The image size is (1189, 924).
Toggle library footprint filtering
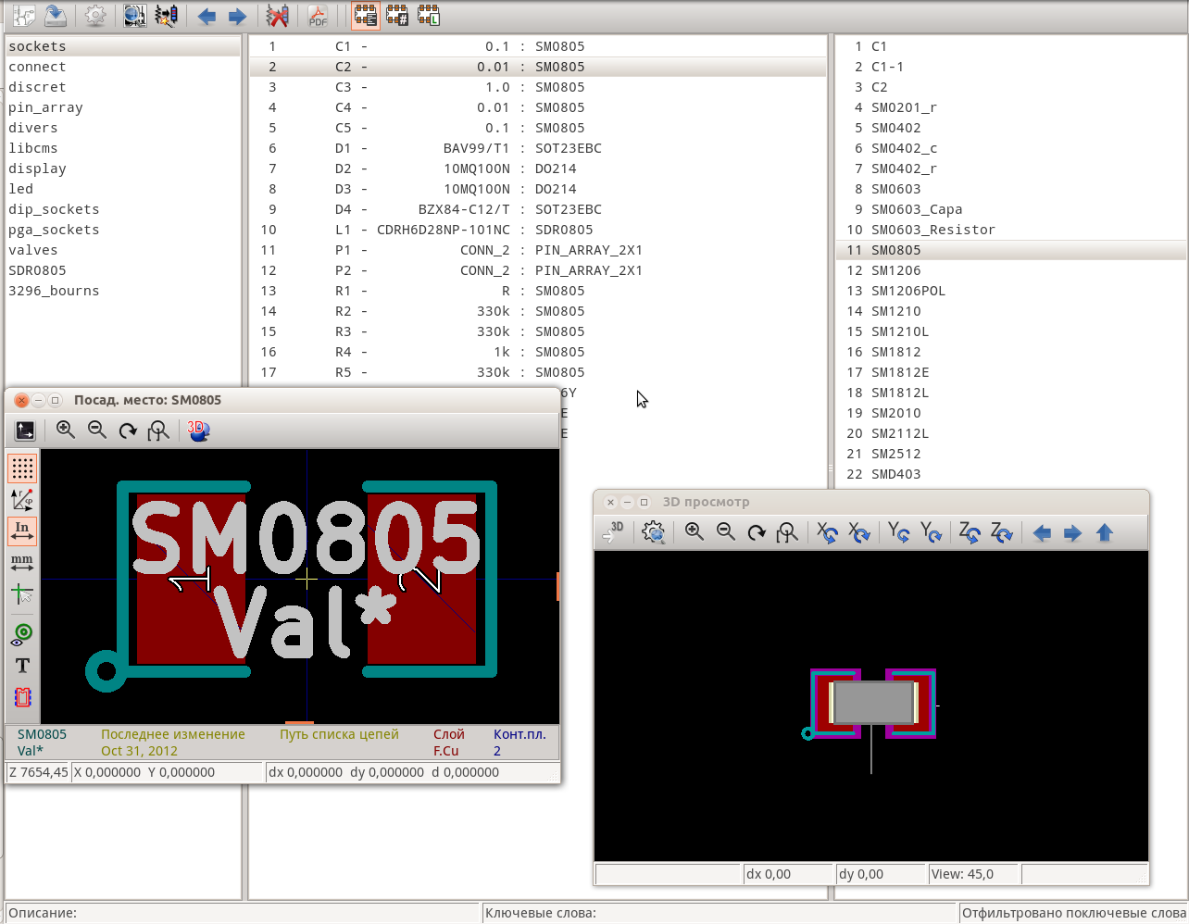click(428, 16)
